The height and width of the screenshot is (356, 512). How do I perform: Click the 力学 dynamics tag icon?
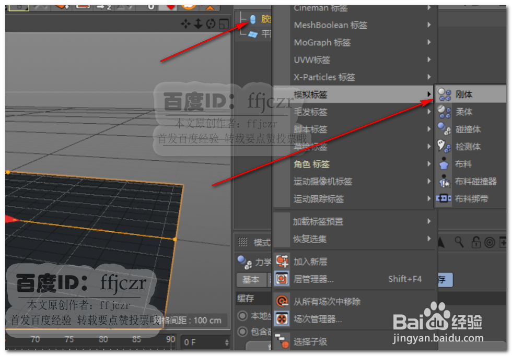pos(245,262)
